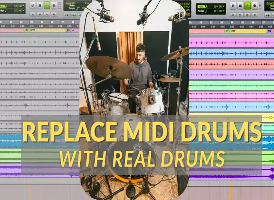Screen dimensions: 274x200
Task: Click Rewind in the right-side transport
Action: (x=241, y=14)
